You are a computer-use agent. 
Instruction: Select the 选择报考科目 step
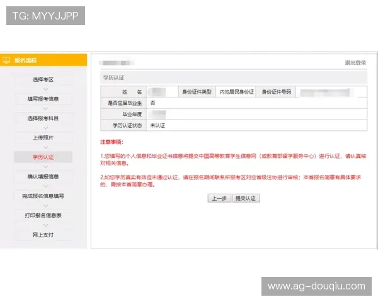click(x=43, y=118)
